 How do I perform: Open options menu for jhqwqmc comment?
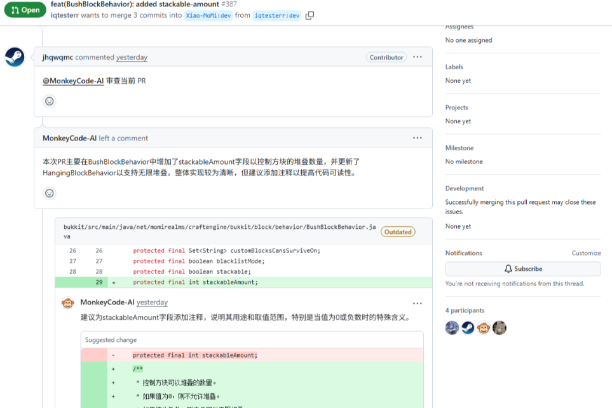(418, 57)
